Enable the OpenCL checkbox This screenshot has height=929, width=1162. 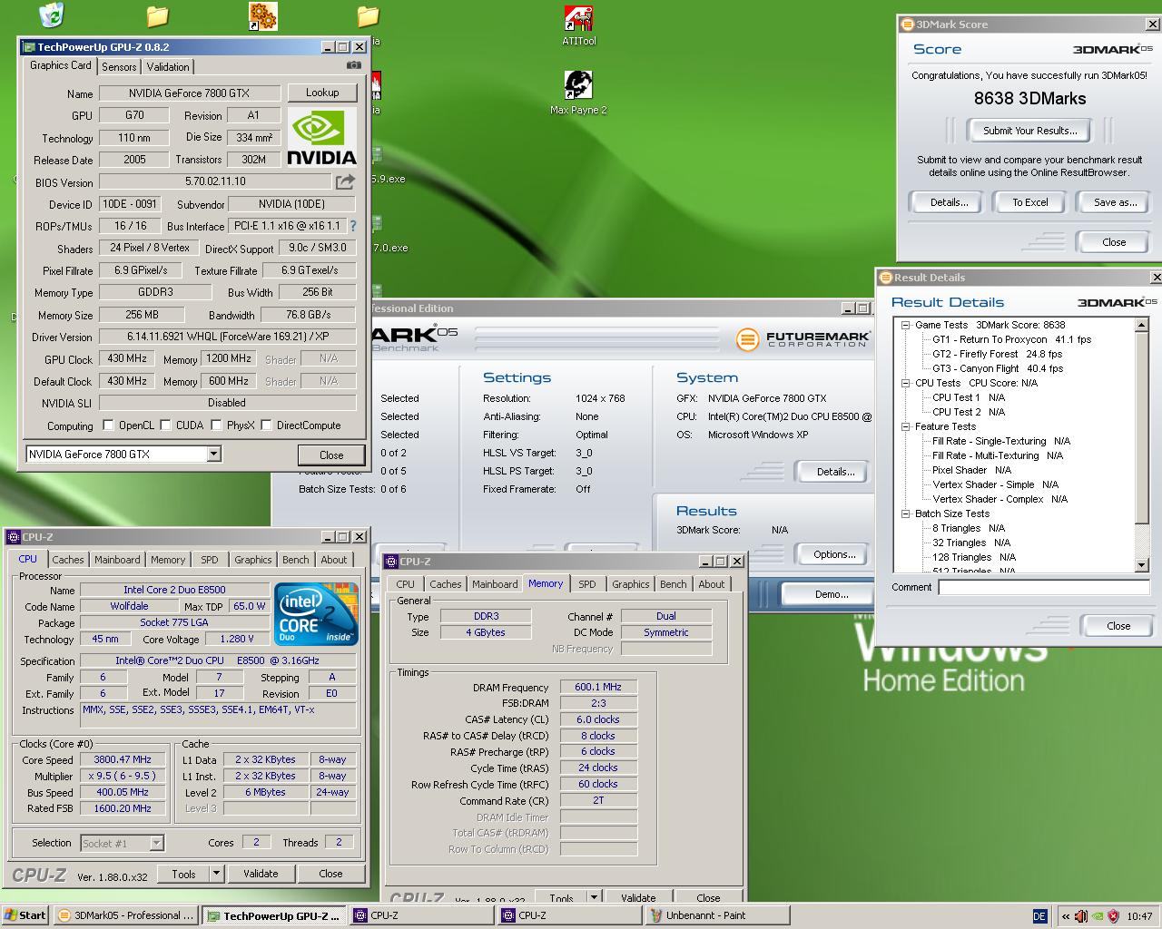[109, 425]
